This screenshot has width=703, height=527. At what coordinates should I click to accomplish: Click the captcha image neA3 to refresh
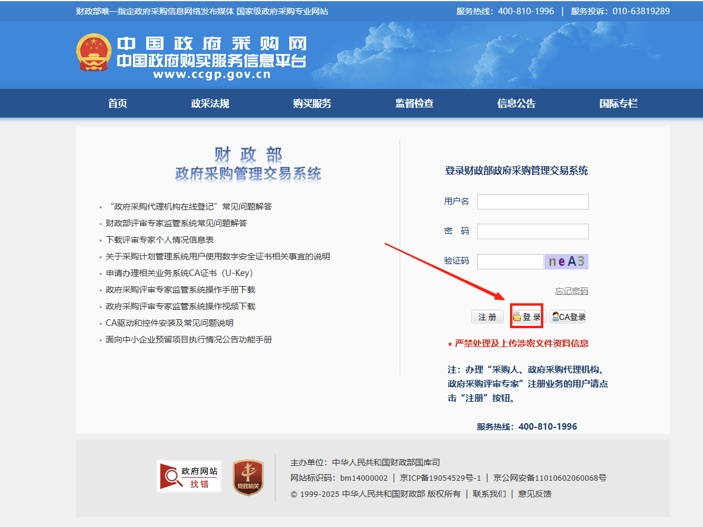pyautogui.click(x=566, y=262)
